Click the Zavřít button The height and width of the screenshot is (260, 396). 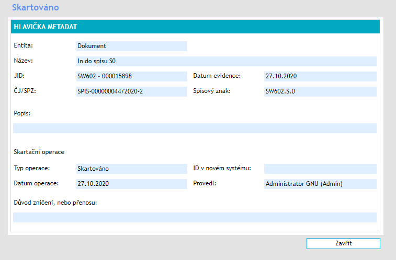343,244
